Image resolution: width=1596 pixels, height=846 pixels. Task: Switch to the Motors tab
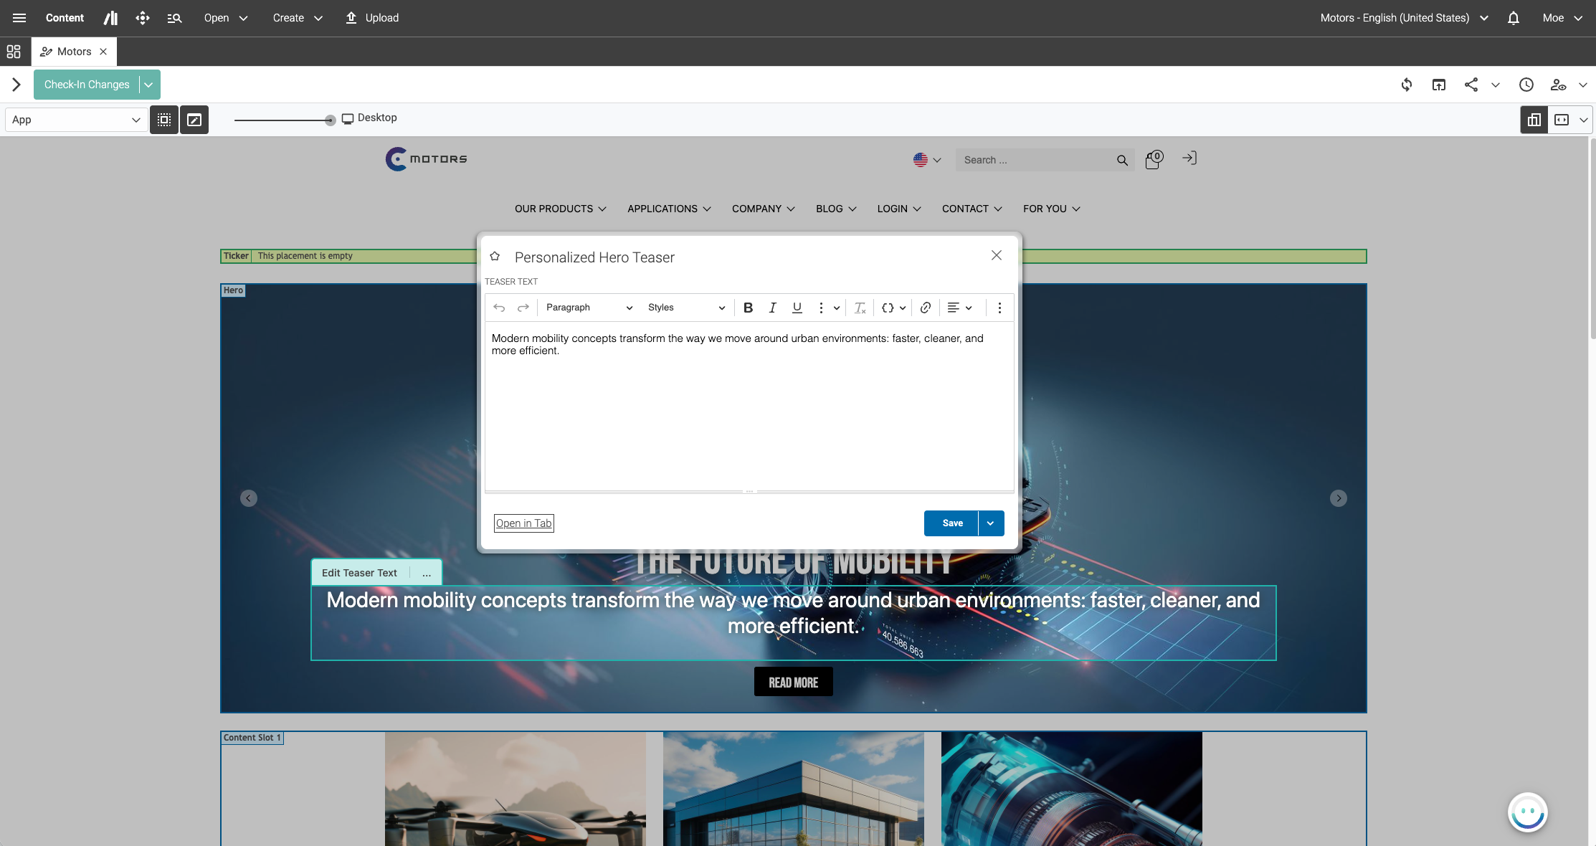(x=73, y=52)
